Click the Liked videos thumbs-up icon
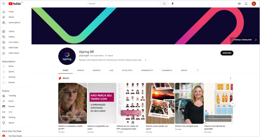The image size is (260, 137). [4, 53]
